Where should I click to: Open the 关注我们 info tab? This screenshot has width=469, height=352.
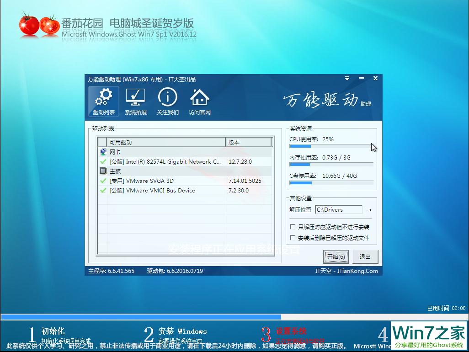[167, 101]
